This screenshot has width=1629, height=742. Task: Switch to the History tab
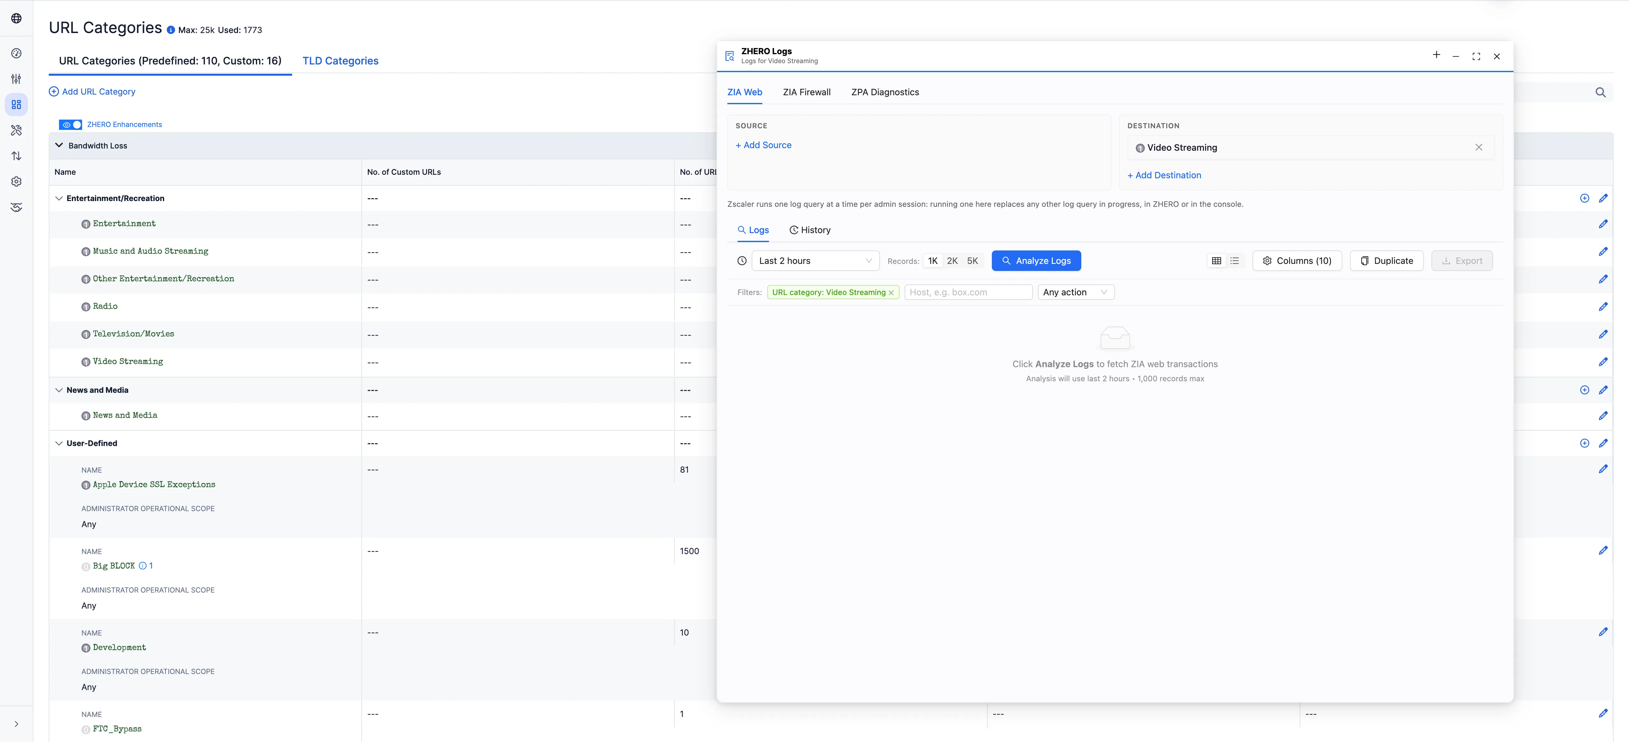810,230
